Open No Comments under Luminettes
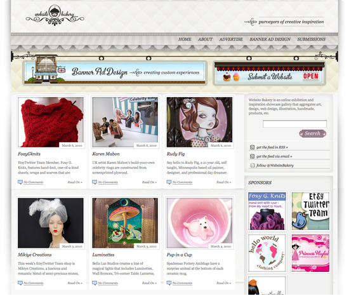This screenshot has height=296, width=349. 108,283
